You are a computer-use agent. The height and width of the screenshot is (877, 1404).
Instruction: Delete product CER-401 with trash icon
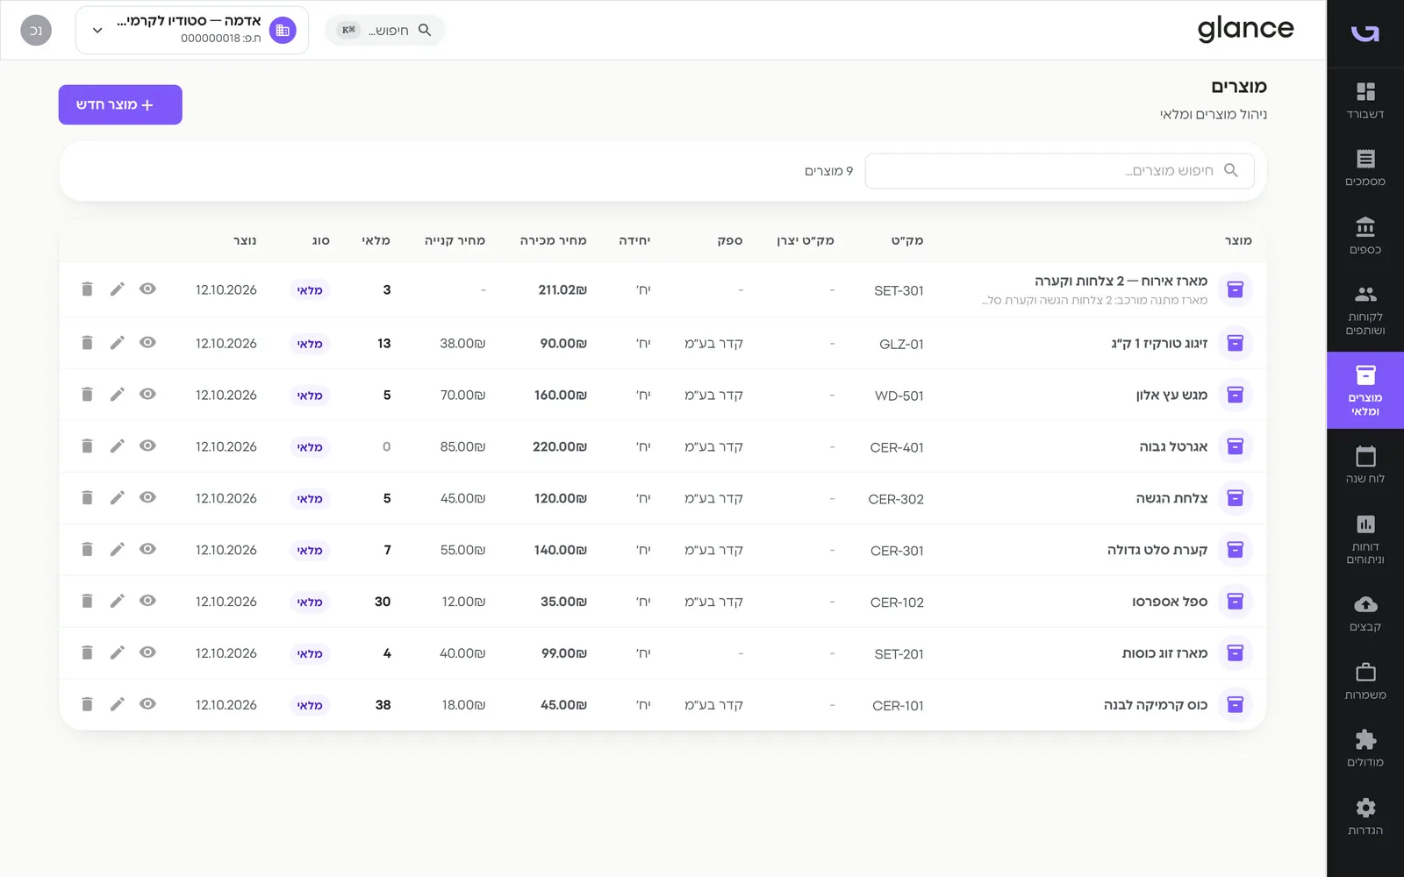pyautogui.click(x=87, y=446)
